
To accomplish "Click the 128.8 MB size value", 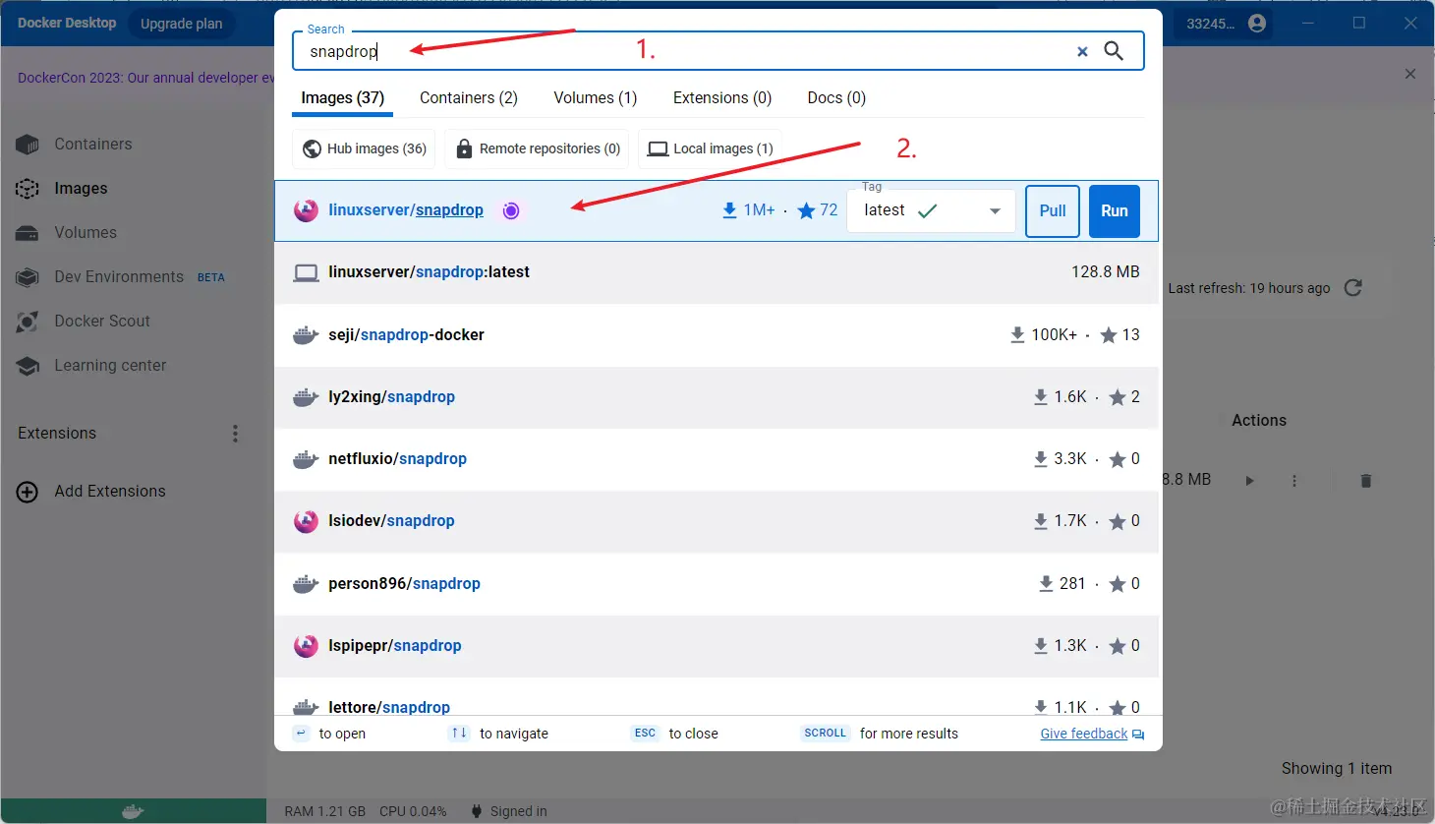I will pos(1106,272).
